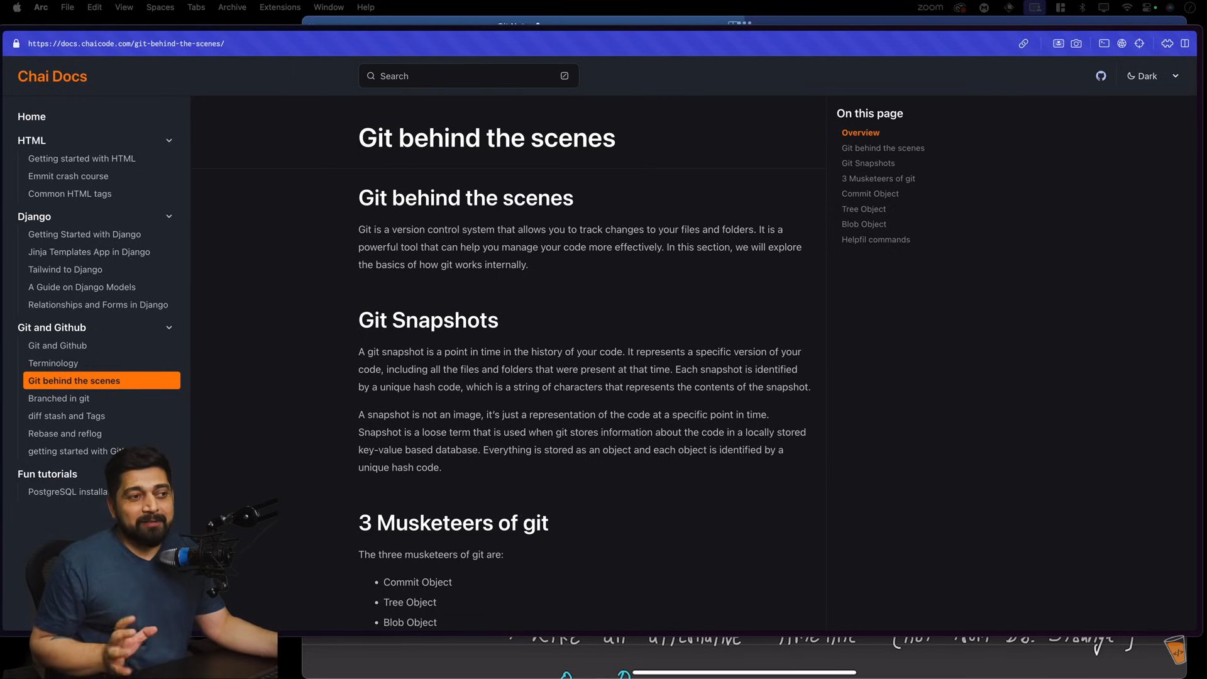This screenshot has height=679, width=1207.
Task: Click the globe network icon
Action: click(1122, 43)
